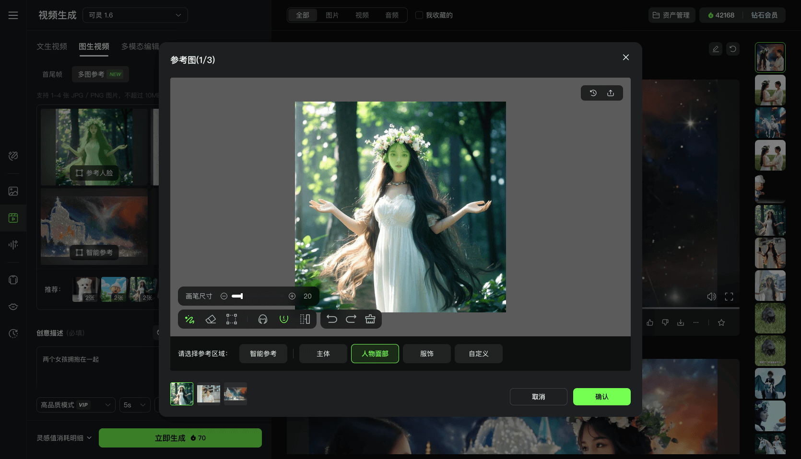801x459 pixels.
Task: Redo the brush stroke
Action: click(x=351, y=319)
